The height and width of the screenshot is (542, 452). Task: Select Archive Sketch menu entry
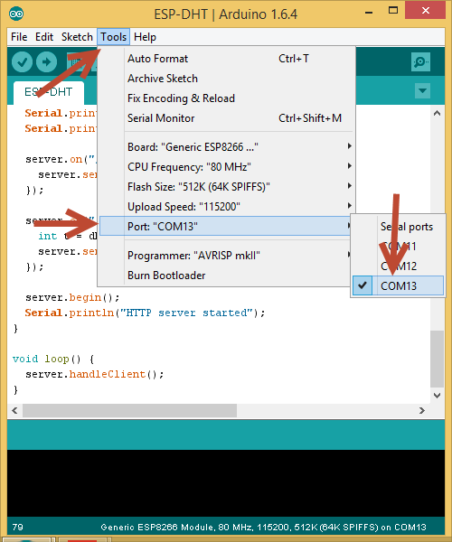click(227, 79)
